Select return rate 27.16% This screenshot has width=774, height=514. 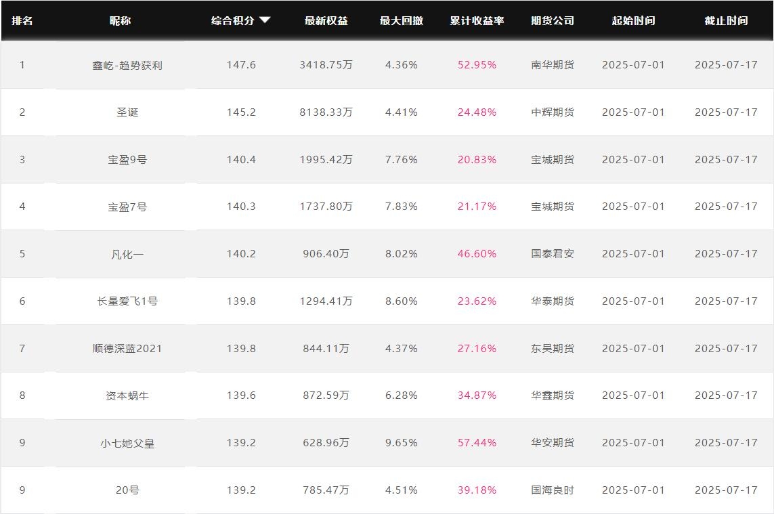click(477, 349)
